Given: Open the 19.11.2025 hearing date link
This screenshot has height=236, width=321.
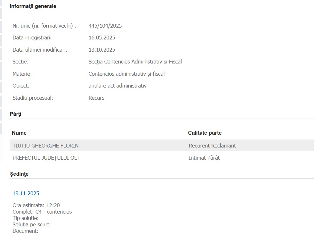Looking at the screenshot, I should 26,193.
